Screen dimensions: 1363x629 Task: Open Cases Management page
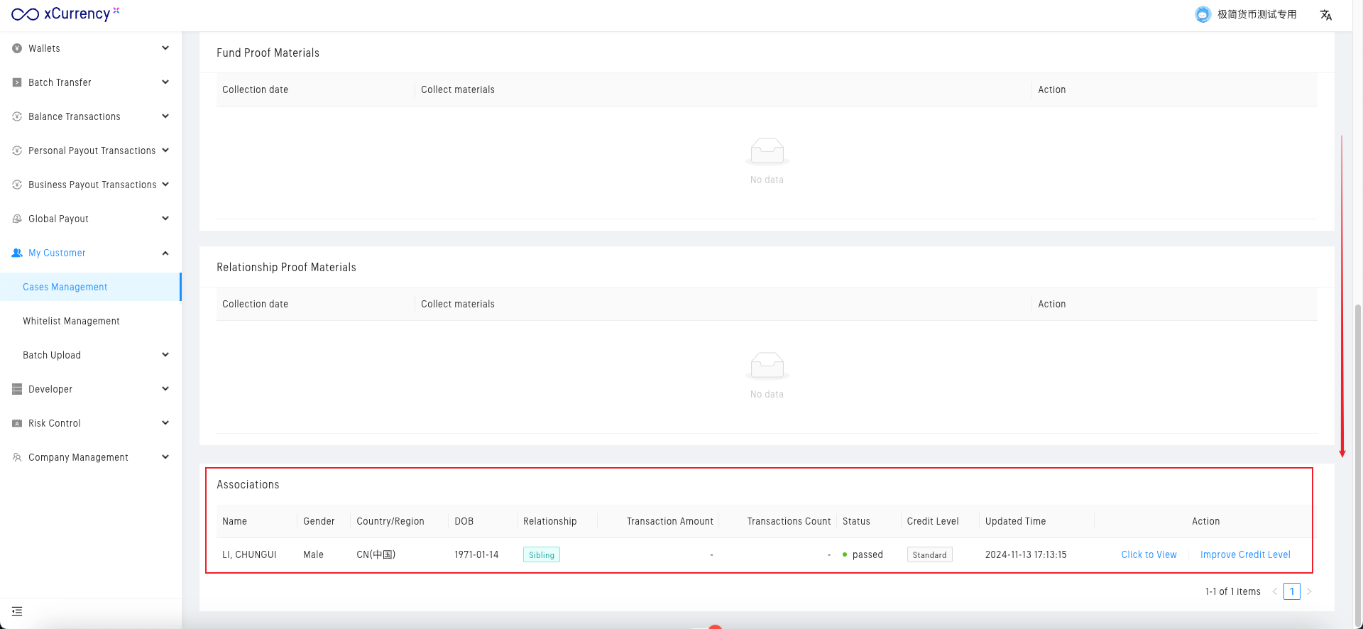click(91, 287)
